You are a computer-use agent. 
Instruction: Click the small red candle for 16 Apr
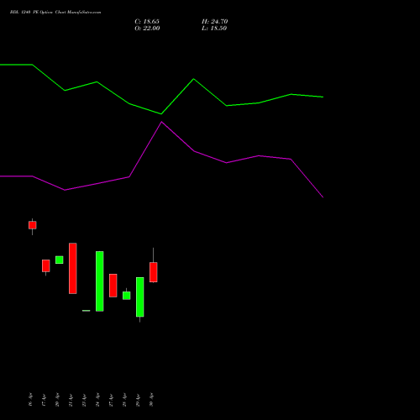[x=33, y=225]
